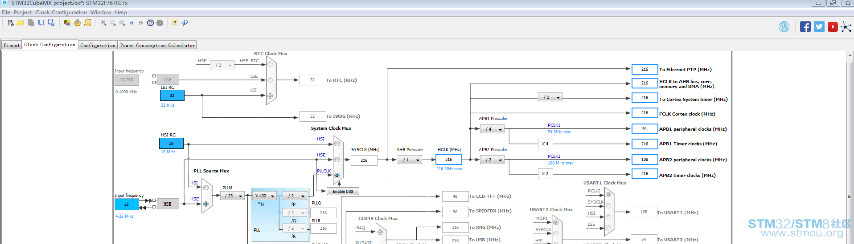854x244 pixels.
Task: Open the Clock Configuration menu
Action: pyautogui.click(x=61, y=12)
